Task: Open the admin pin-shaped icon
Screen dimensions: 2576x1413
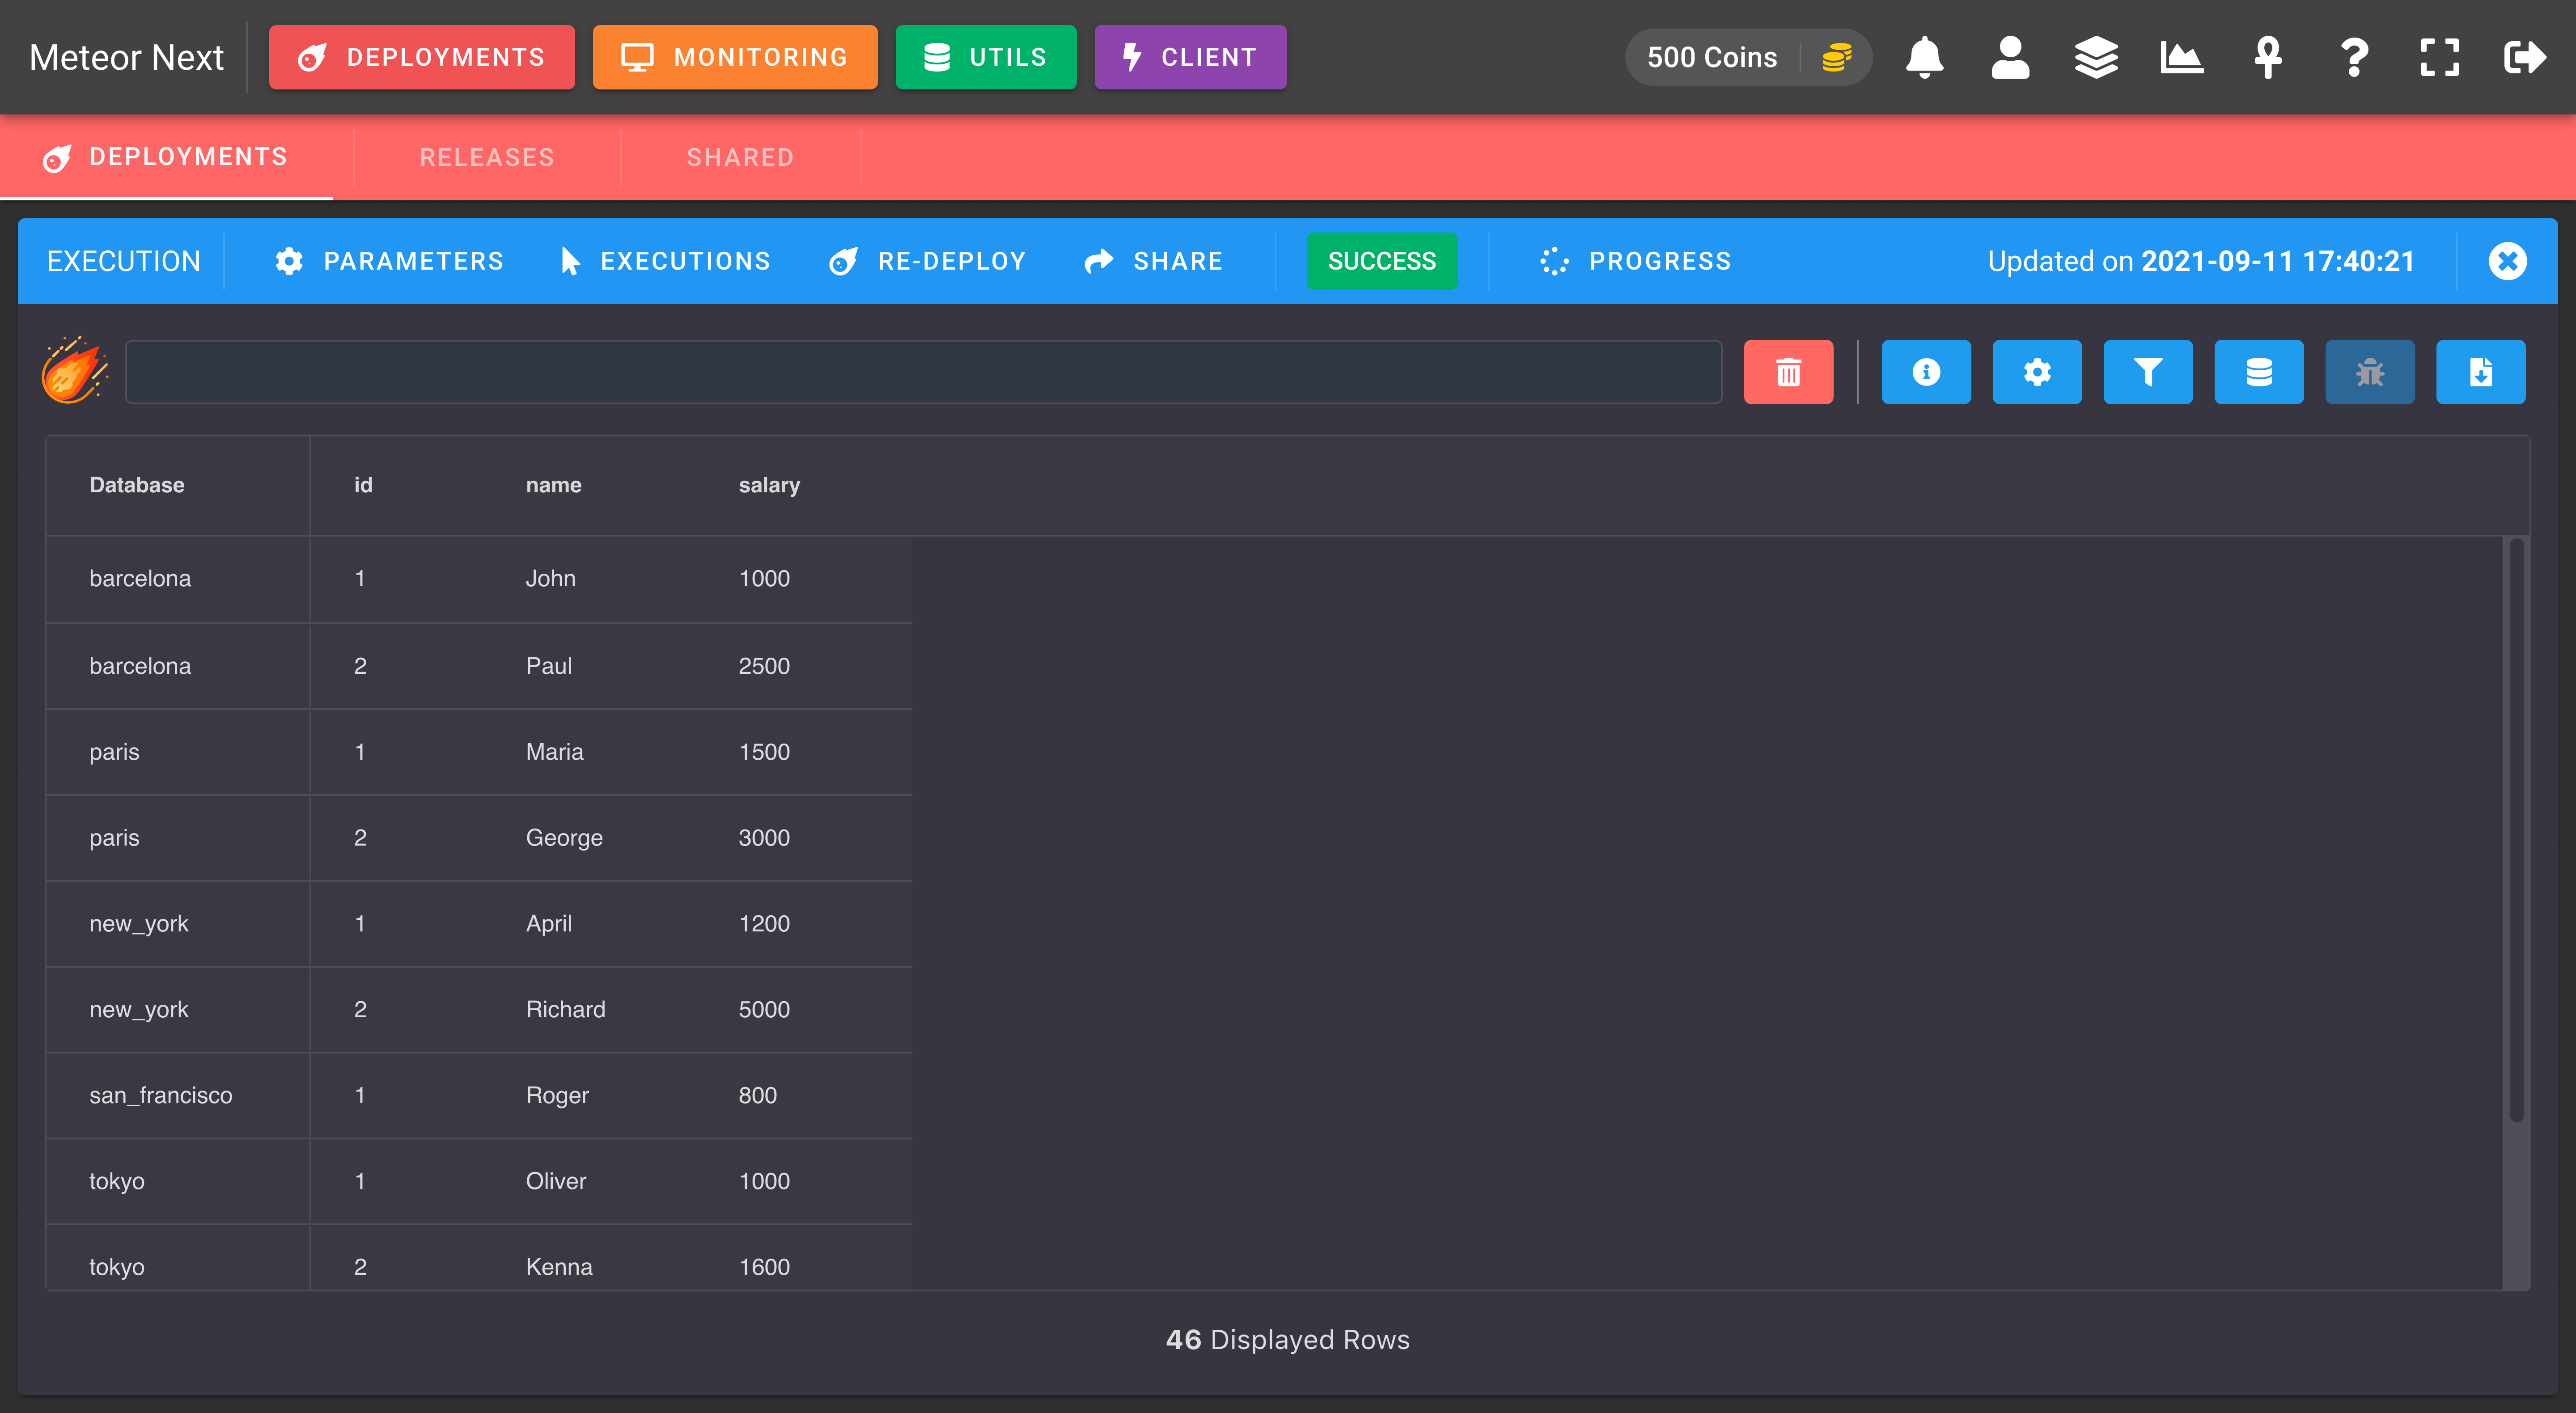Action: (x=2267, y=57)
